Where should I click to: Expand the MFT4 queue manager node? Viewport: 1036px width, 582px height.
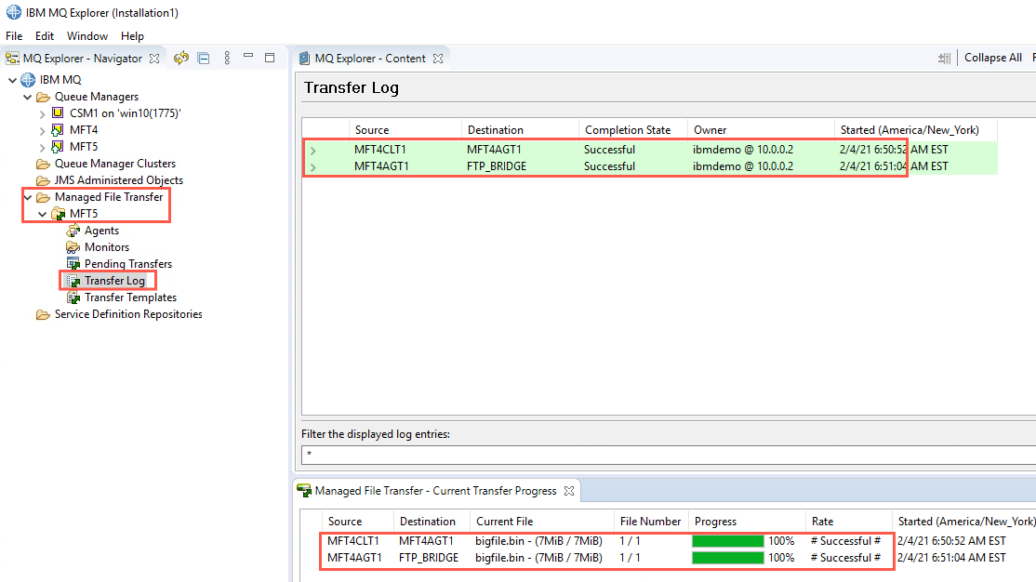point(42,131)
